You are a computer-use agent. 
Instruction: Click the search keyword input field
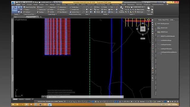132,2
